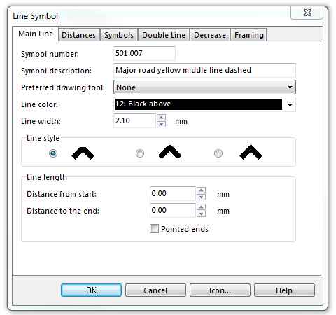336x315 pixels.
Task: Increase Distance from start value
Action: point(201,190)
